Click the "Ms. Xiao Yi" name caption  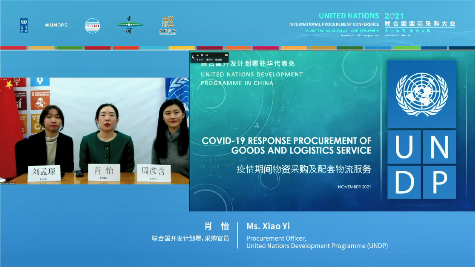click(268, 226)
